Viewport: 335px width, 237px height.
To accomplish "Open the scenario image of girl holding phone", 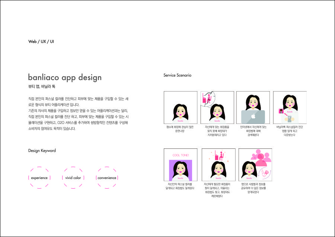I will click(x=290, y=108).
